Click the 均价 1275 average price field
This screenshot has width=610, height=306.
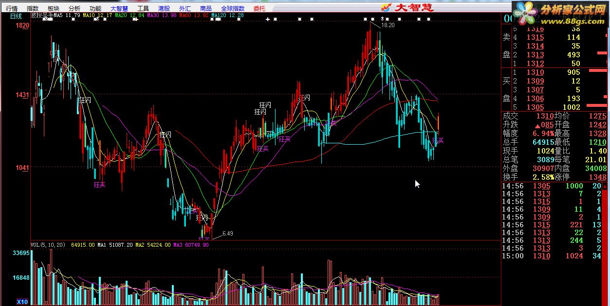click(x=580, y=116)
